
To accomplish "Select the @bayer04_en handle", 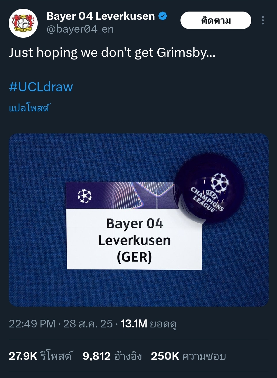I will coord(80,29).
